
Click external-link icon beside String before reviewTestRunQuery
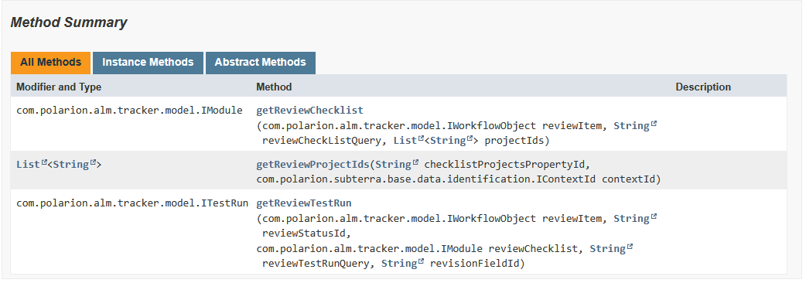click(629, 247)
